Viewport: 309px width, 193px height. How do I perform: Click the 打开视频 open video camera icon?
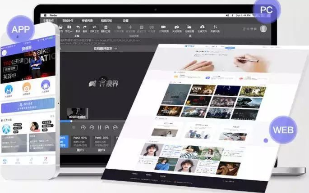tap(163, 27)
